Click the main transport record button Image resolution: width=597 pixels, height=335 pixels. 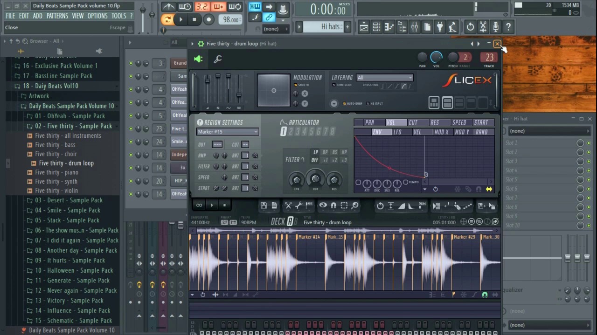208,20
